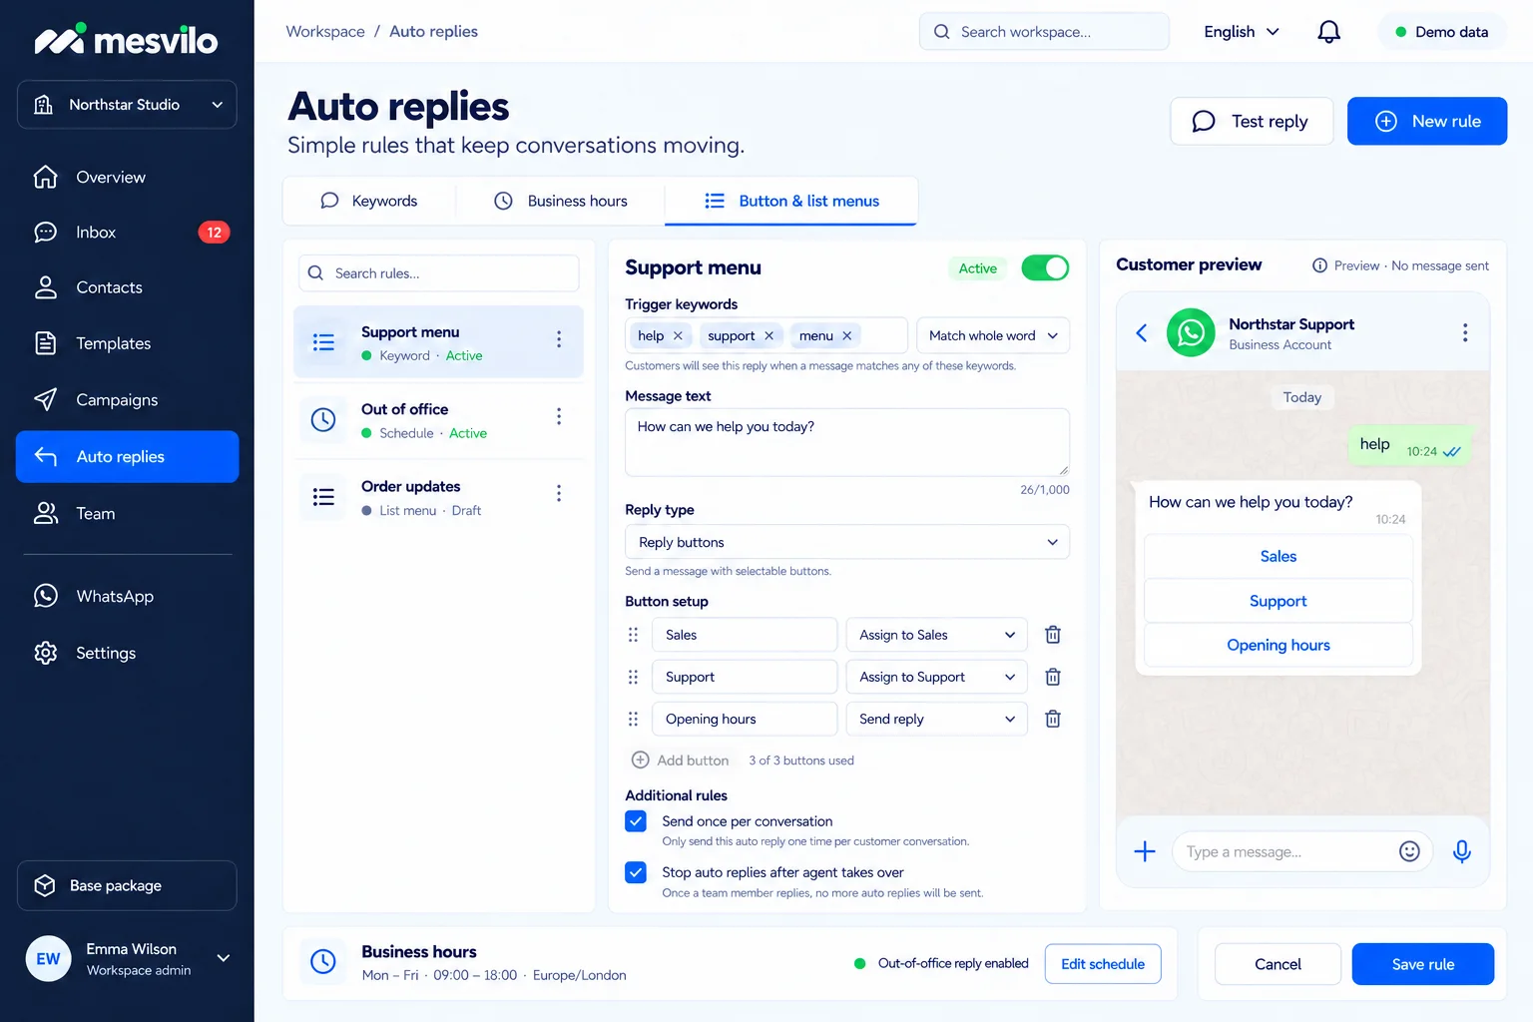Image resolution: width=1533 pixels, height=1022 pixels.
Task: Remove the 'support' keyword chip
Action: click(x=768, y=335)
